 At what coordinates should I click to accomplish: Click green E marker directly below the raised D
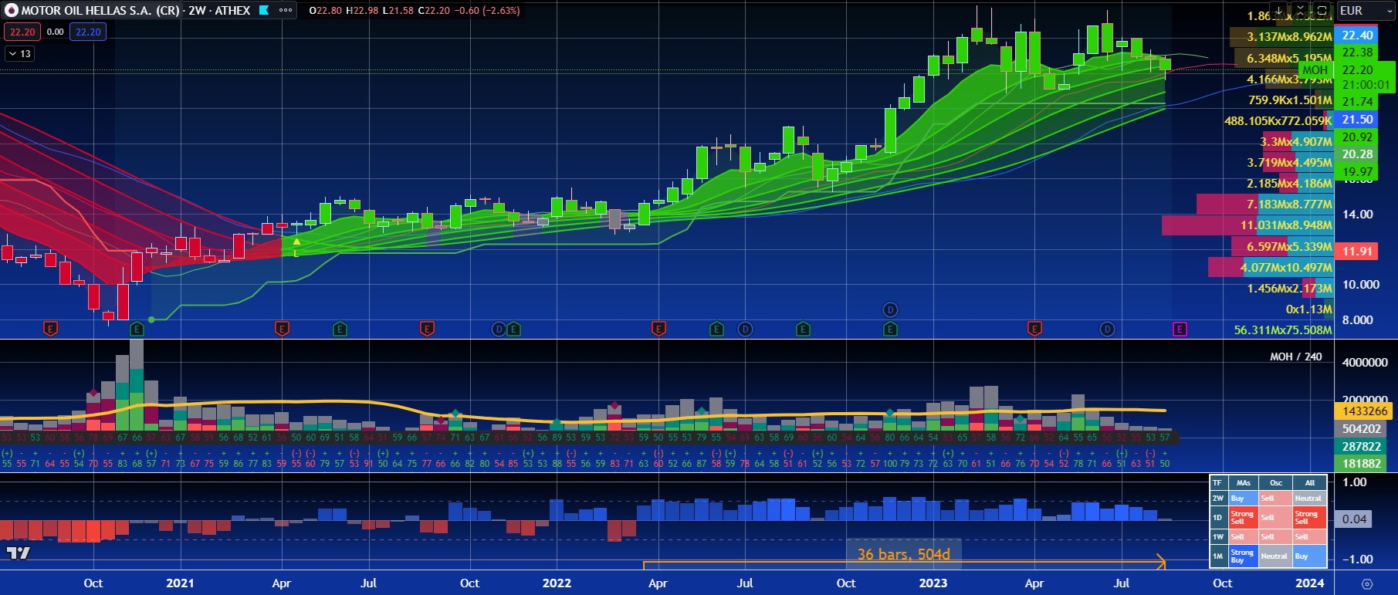(x=890, y=330)
